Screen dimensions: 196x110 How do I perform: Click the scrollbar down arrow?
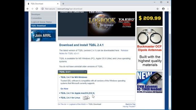tap(170, 108)
